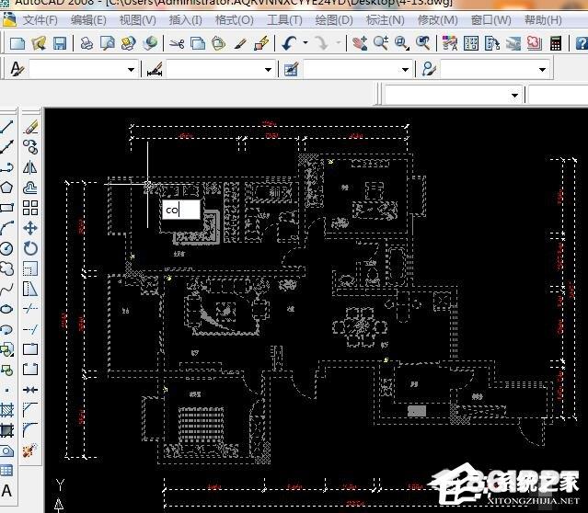The height and width of the screenshot is (513, 588).
Task: Click the Text Style icon
Action: point(17,69)
